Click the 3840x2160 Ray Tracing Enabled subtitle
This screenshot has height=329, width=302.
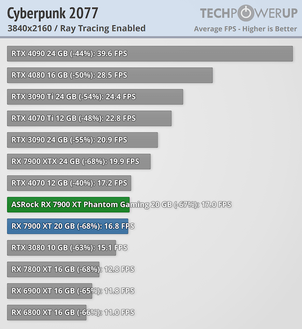click(77, 29)
